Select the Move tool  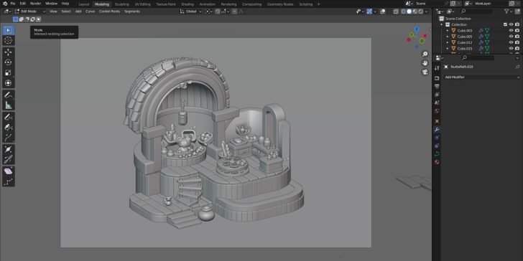point(9,52)
